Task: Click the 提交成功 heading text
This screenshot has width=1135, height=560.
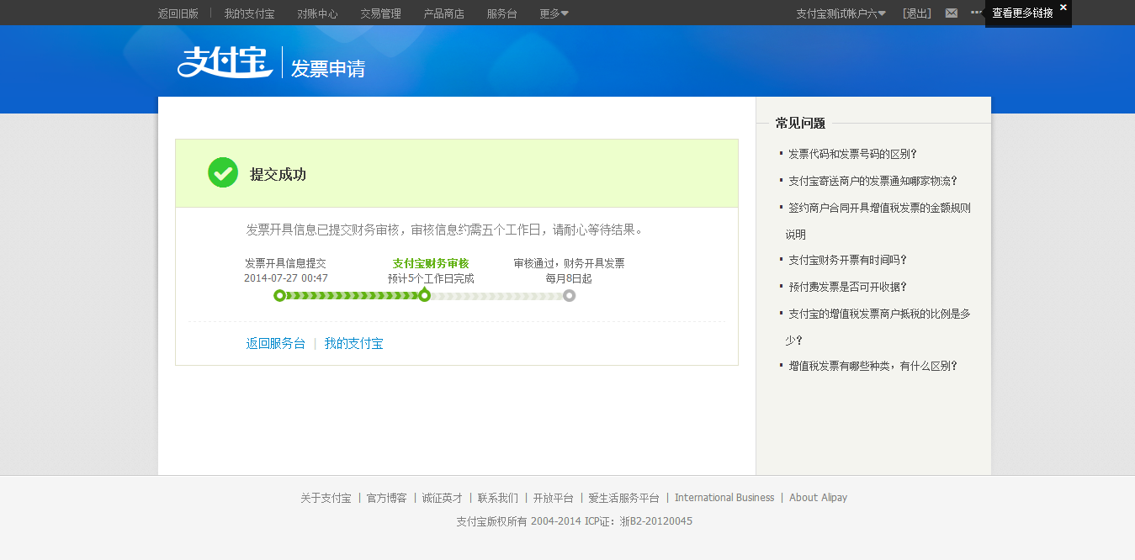Action: [x=278, y=175]
